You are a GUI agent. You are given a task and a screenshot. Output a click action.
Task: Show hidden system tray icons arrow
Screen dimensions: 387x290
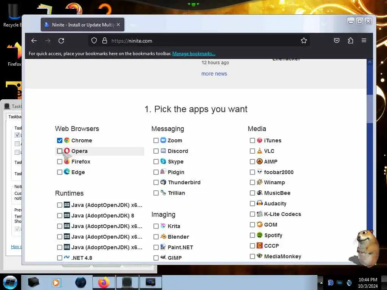(321, 282)
